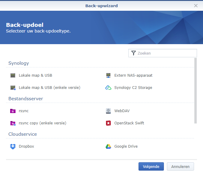The image size is (203, 173).
Task: Select the purple rsync folder icon
Action: pos(13,111)
